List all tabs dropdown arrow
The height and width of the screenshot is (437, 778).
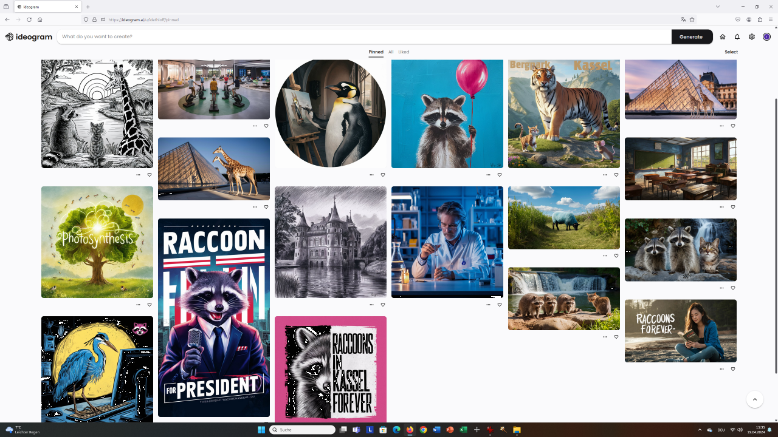click(718, 7)
